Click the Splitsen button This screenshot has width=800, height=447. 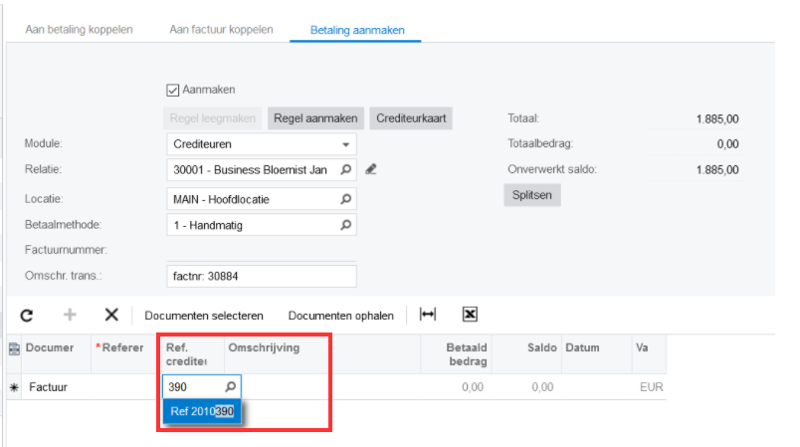point(532,195)
